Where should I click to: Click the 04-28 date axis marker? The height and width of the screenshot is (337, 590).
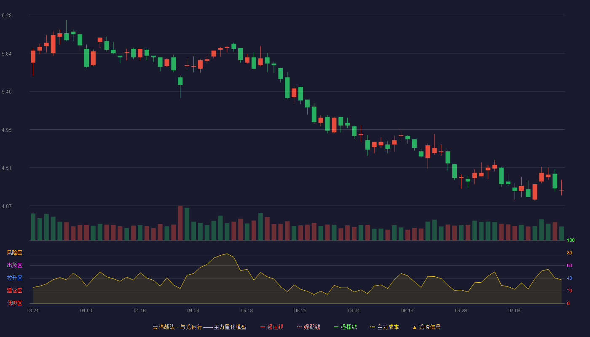pos(193,310)
